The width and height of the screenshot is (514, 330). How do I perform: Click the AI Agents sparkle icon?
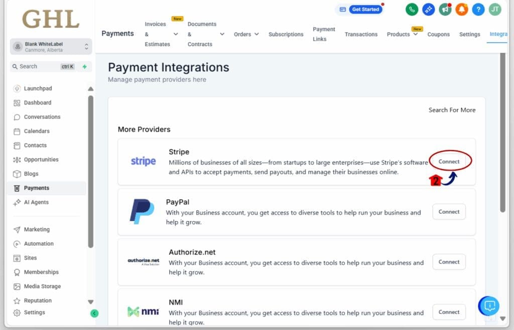[x=17, y=203]
